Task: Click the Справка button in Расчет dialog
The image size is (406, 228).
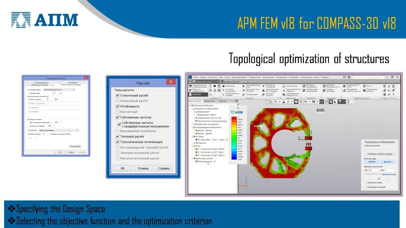Action: click(164, 168)
